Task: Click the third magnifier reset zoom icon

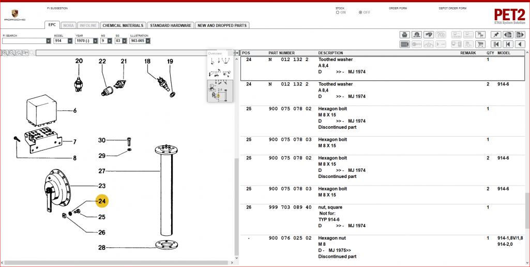Action: 19,53
